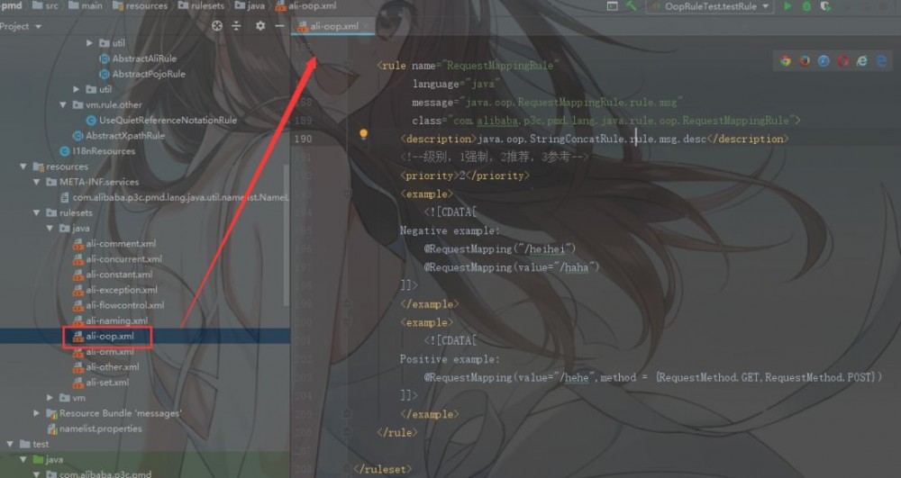The width and height of the screenshot is (901, 478).
Task: Click the Debug bug icon
Action: point(806,6)
